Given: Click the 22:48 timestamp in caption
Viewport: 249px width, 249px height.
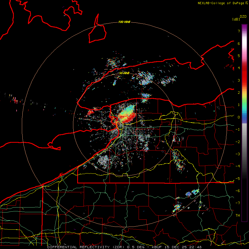Looking at the screenshot, I should tap(196, 247).
